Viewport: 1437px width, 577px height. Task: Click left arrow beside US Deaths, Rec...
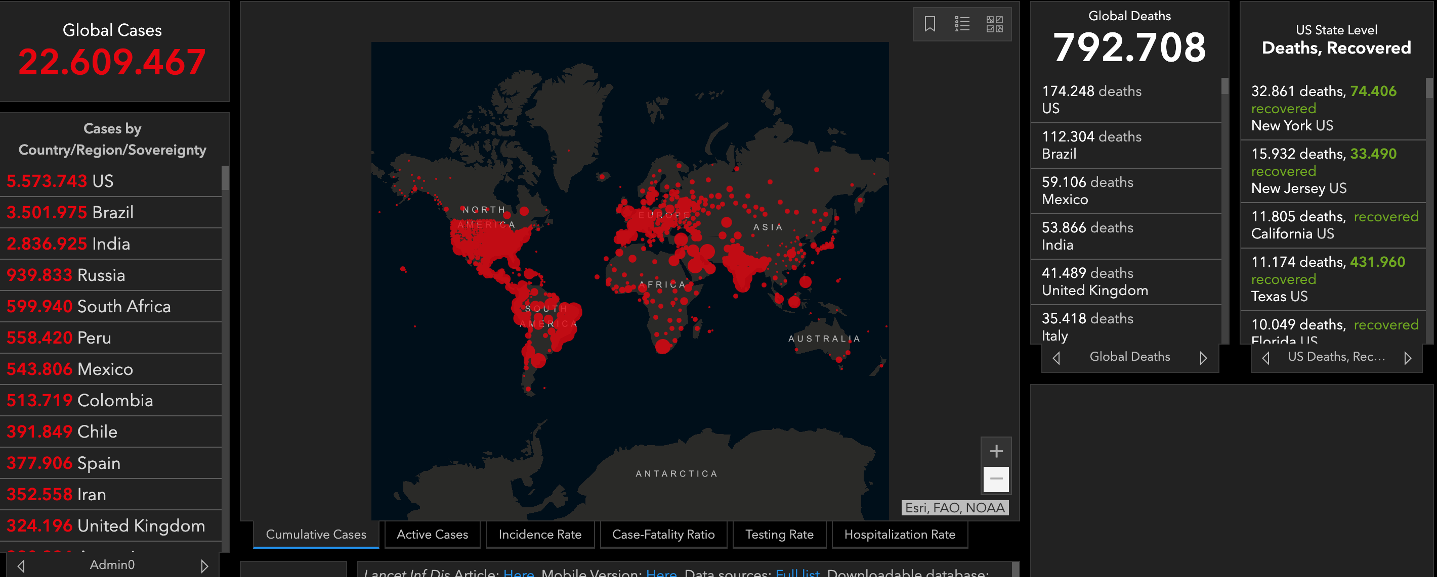coord(1266,358)
